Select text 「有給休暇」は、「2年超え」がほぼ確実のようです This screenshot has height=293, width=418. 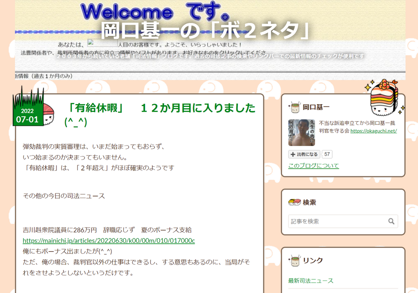pyautogui.click(x=99, y=168)
